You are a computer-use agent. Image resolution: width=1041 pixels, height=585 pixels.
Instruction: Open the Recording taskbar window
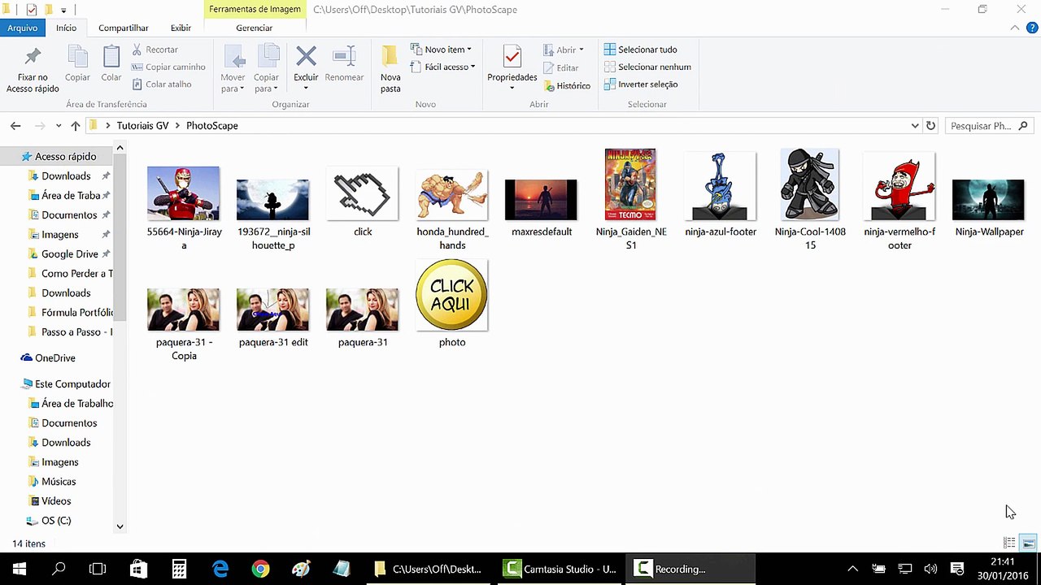coord(690,569)
